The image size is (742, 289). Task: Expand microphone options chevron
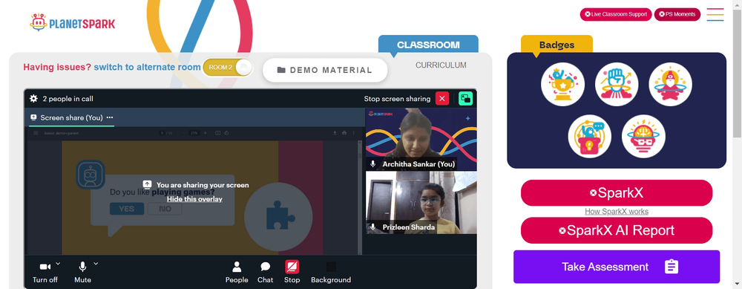[x=96, y=263]
